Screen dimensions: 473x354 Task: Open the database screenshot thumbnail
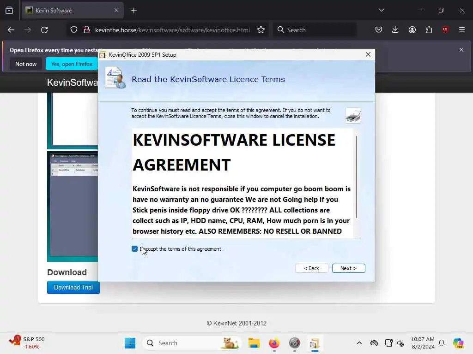click(x=73, y=206)
